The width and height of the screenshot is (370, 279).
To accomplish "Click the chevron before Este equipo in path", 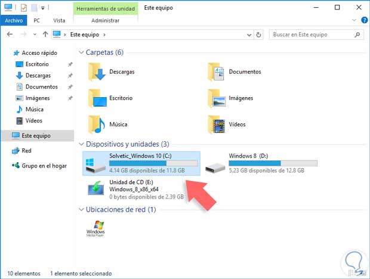I will click(64, 35).
